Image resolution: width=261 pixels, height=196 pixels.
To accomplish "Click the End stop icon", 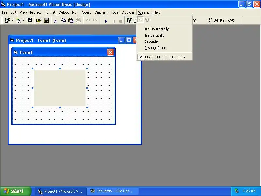I will click(x=121, y=21).
